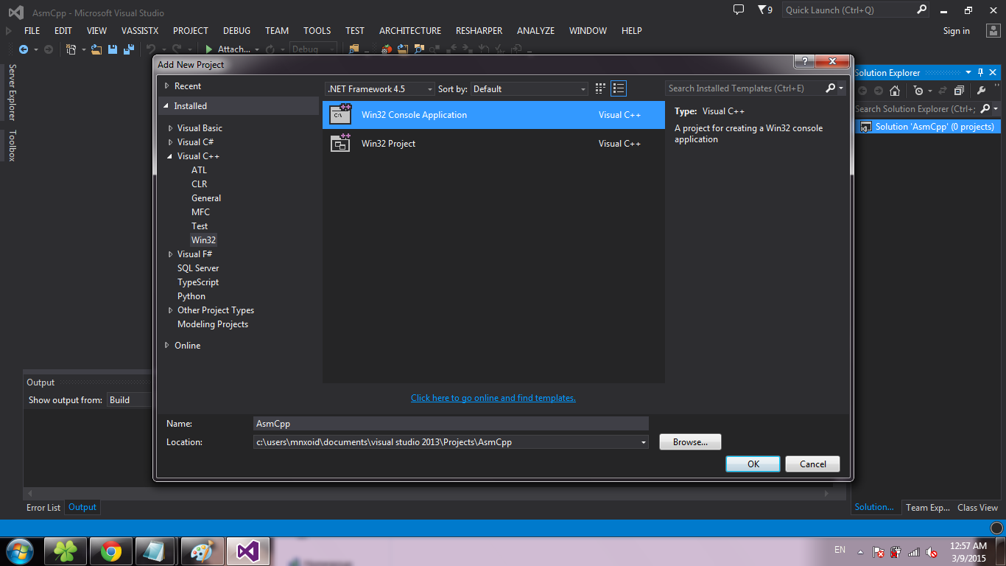Select Solution 'AsmCpp' in Solution Explorer
1006x566 pixels.
click(x=926, y=127)
